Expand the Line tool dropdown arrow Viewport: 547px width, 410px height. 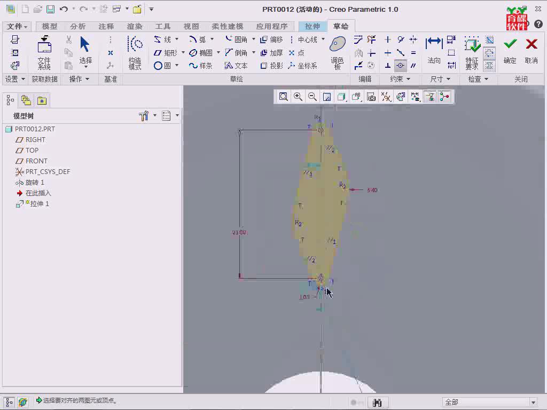click(177, 39)
